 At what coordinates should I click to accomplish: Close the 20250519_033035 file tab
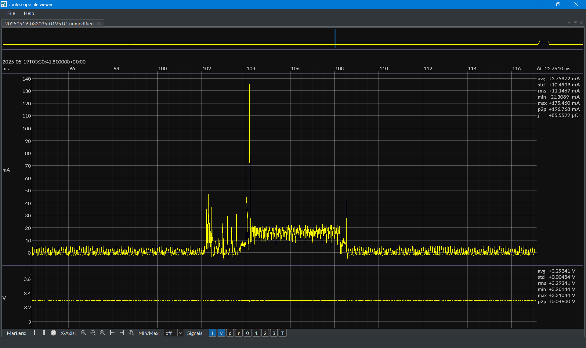click(99, 24)
